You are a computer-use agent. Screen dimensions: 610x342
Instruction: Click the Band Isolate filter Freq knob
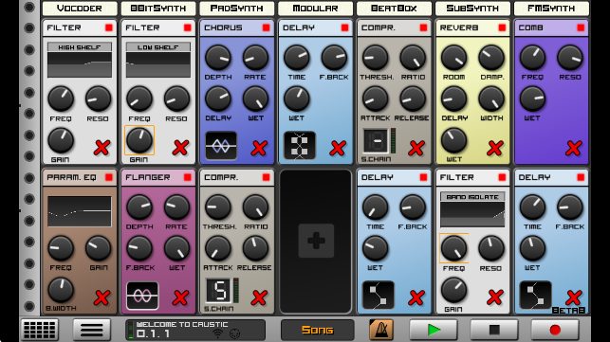453,248
